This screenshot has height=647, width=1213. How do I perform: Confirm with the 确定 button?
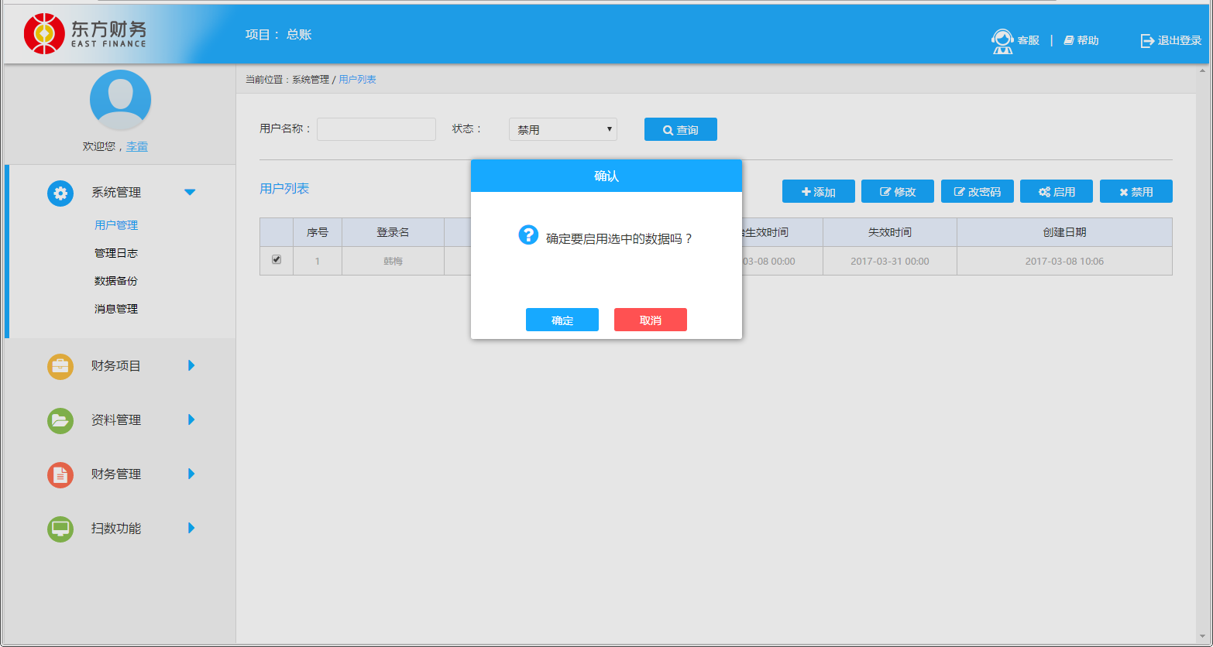pos(562,320)
